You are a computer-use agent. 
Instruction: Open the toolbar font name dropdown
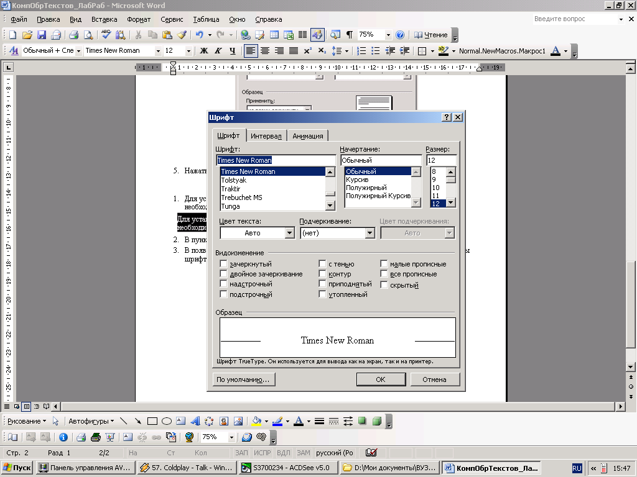point(158,51)
